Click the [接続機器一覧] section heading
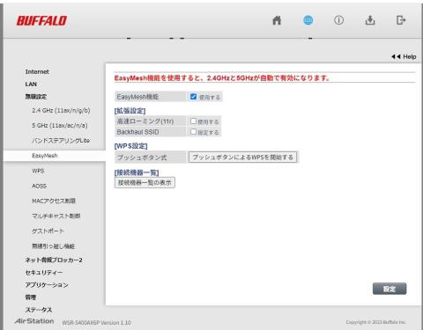 137,172
